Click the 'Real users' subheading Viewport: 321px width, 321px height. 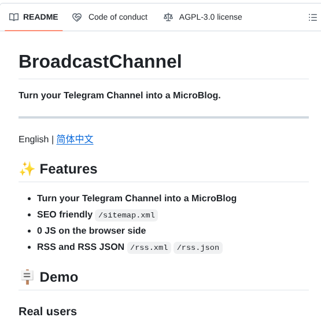(x=47, y=311)
